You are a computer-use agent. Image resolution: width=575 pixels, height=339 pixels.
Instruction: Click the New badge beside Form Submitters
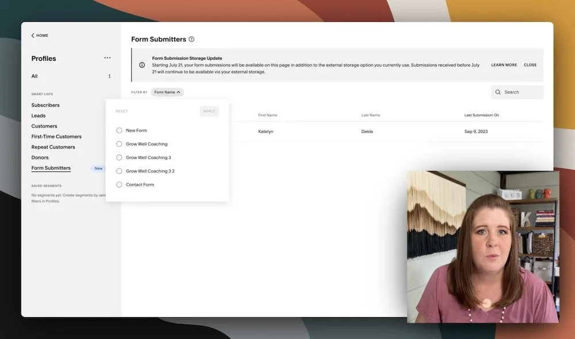(98, 168)
